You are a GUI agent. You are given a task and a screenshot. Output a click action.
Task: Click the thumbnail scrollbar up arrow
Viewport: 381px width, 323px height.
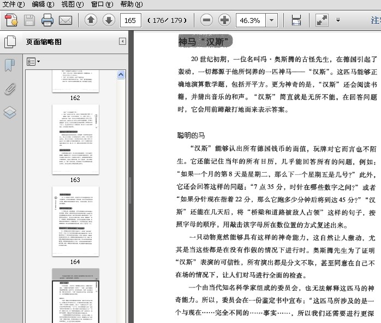pos(121,74)
